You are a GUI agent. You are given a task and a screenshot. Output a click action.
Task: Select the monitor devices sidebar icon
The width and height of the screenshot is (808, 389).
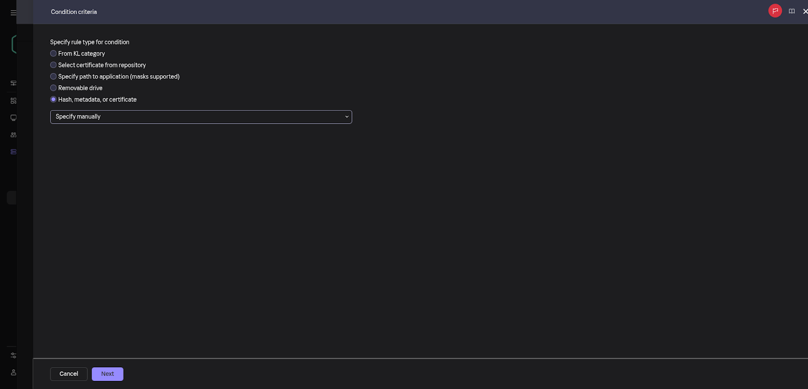coord(13,118)
